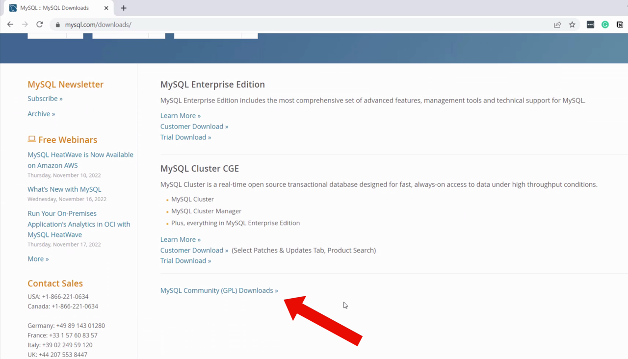Open the Grammarly extension icon

(x=605, y=25)
